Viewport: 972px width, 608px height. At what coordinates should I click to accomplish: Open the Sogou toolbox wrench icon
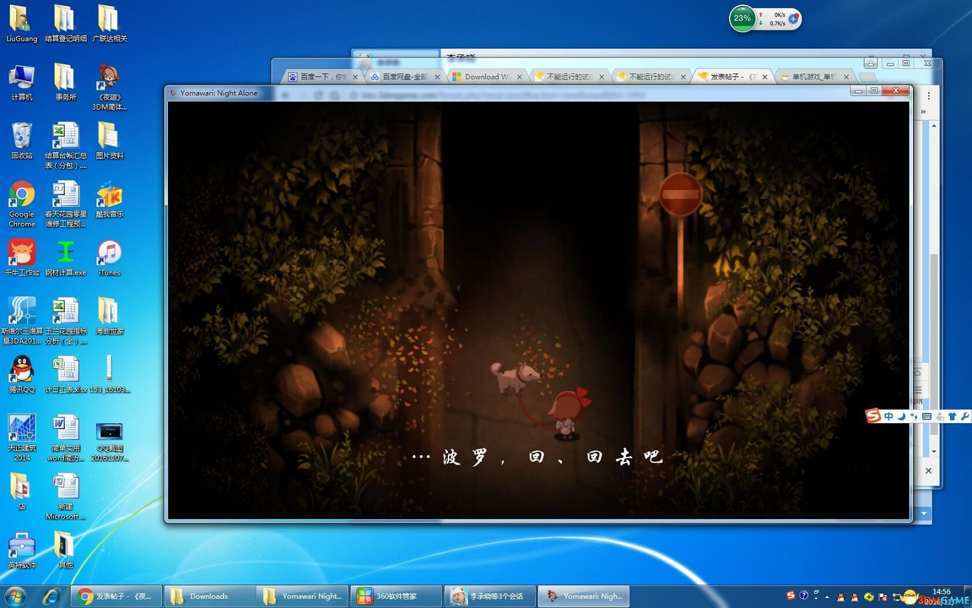[x=964, y=416]
